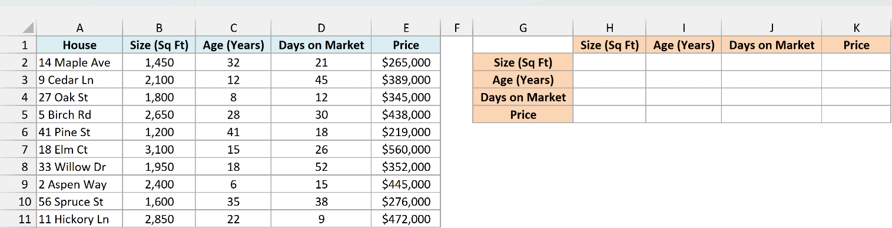
Task: Click days on market value 52
Action: [321, 167]
